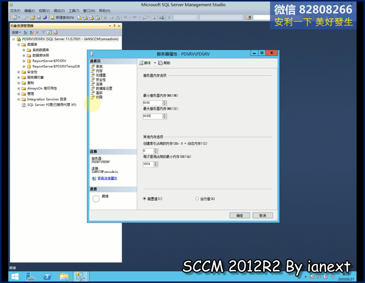365x283 pixels.
Task: Click the ReportServer$PDSRVTempDB database icon
Action: point(29,66)
